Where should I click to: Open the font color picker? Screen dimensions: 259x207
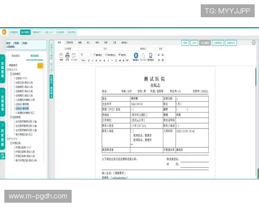pyautogui.click(x=123, y=60)
